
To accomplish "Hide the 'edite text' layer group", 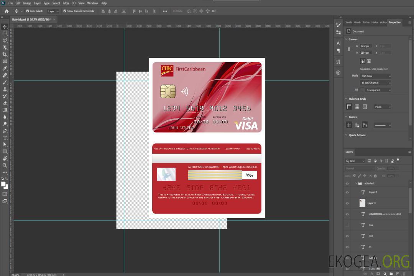I will pos(347,184).
